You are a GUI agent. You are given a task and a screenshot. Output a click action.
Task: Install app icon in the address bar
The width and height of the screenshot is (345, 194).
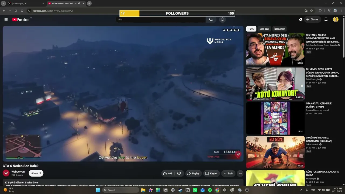pyautogui.click(x=306, y=11)
